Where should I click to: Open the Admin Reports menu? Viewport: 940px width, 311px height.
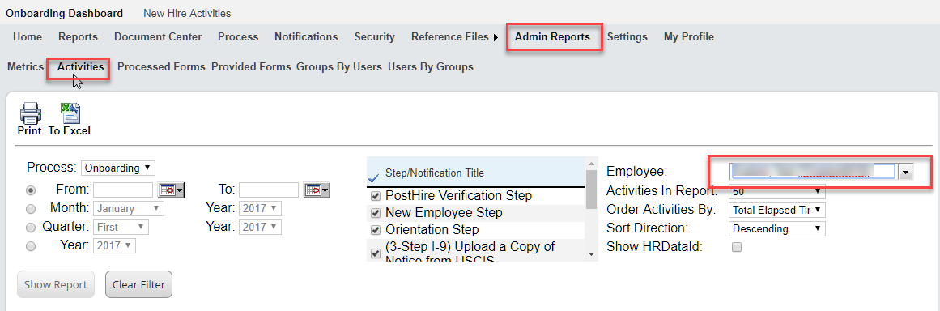pyautogui.click(x=552, y=37)
